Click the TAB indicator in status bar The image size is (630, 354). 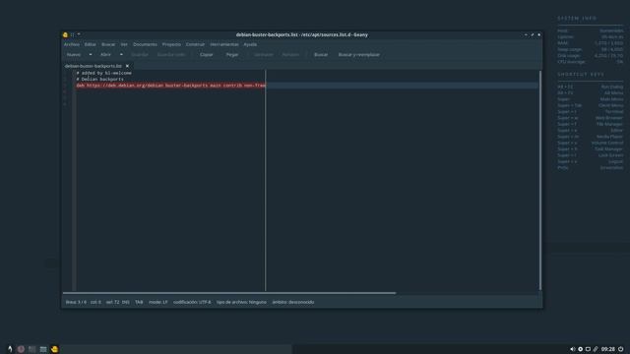(x=139, y=302)
